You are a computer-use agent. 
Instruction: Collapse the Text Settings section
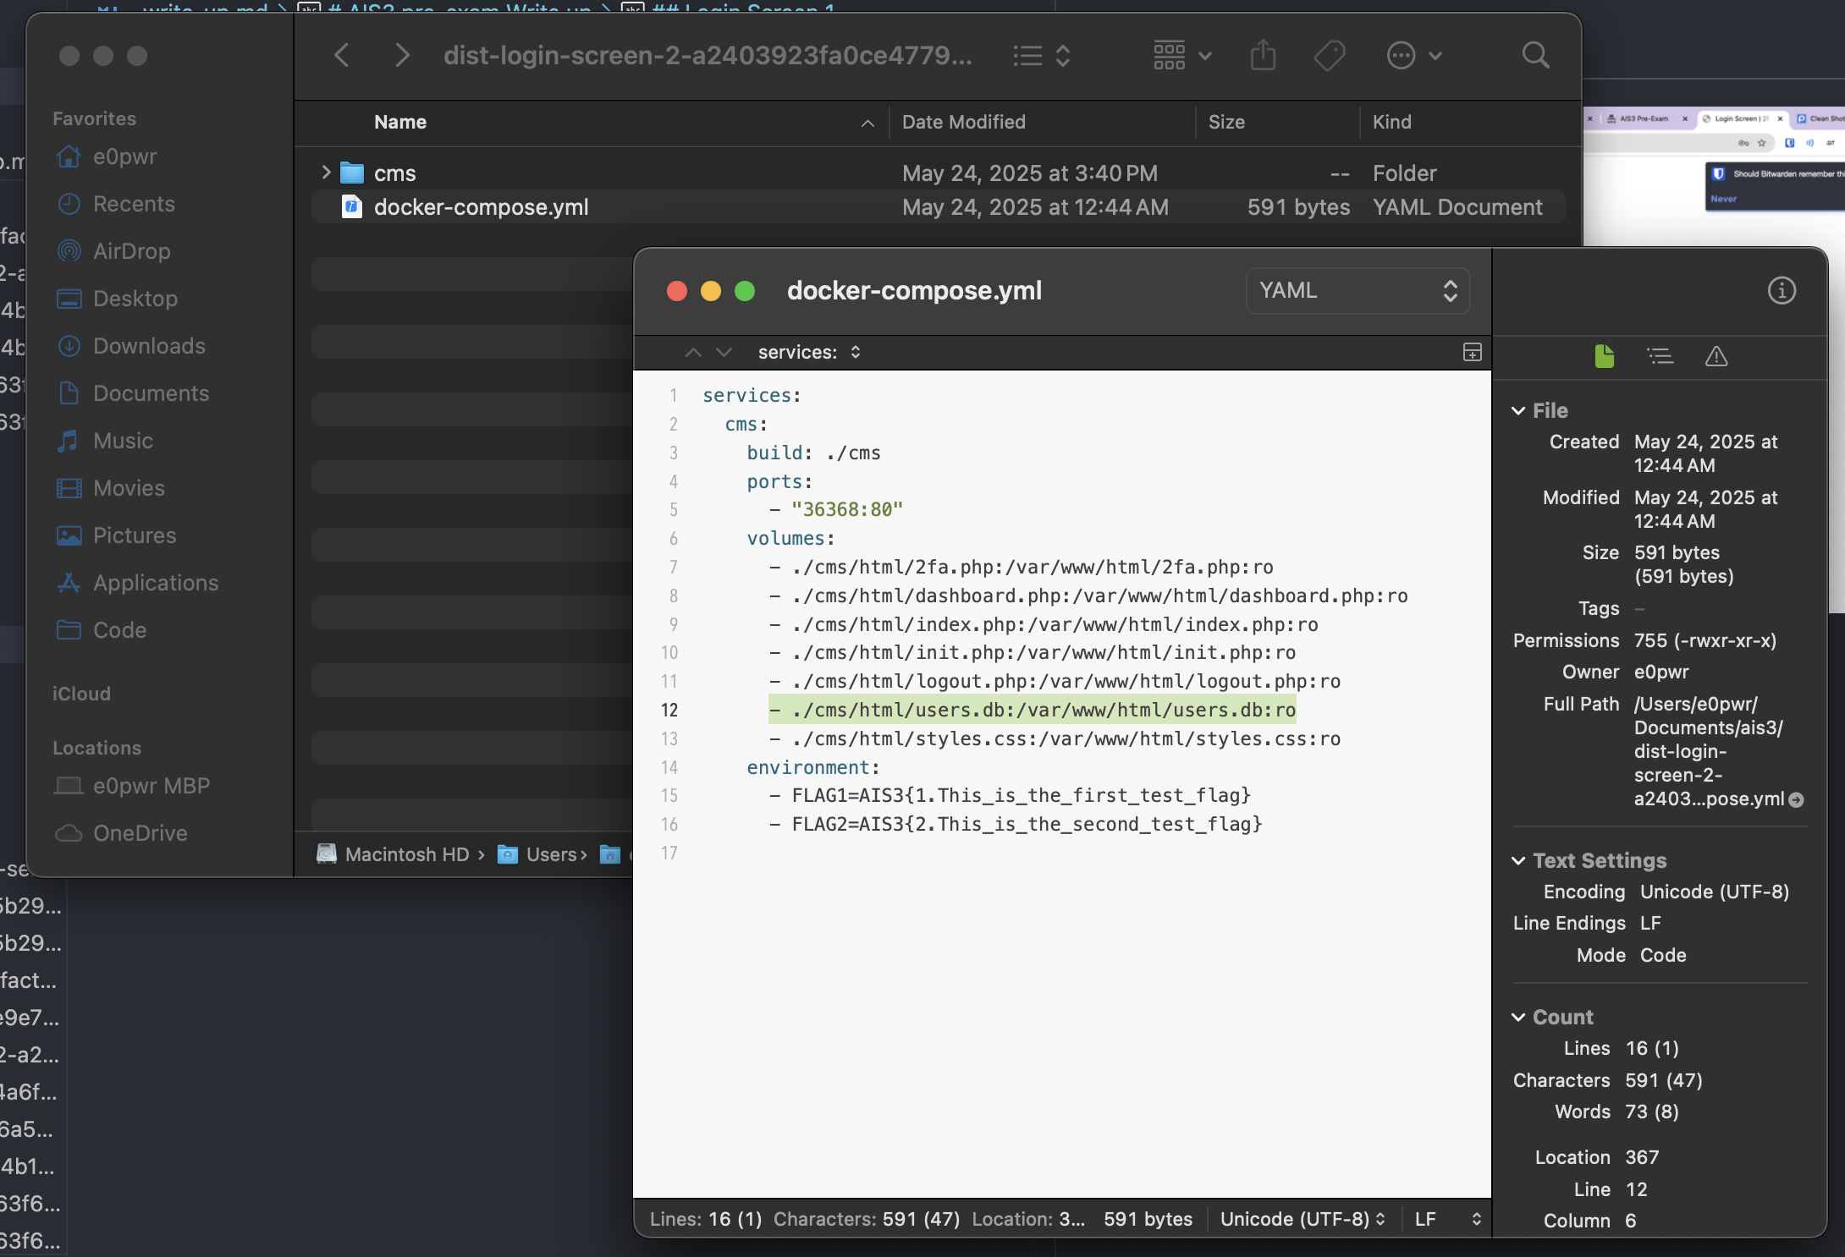(x=1518, y=861)
